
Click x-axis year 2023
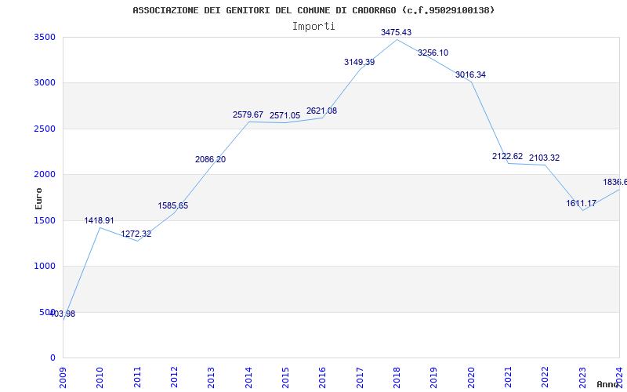click(x=582, y=377)
